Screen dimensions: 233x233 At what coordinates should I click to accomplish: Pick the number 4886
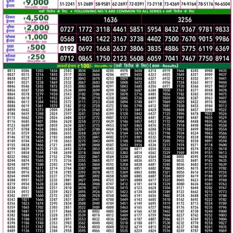[172, 49]
